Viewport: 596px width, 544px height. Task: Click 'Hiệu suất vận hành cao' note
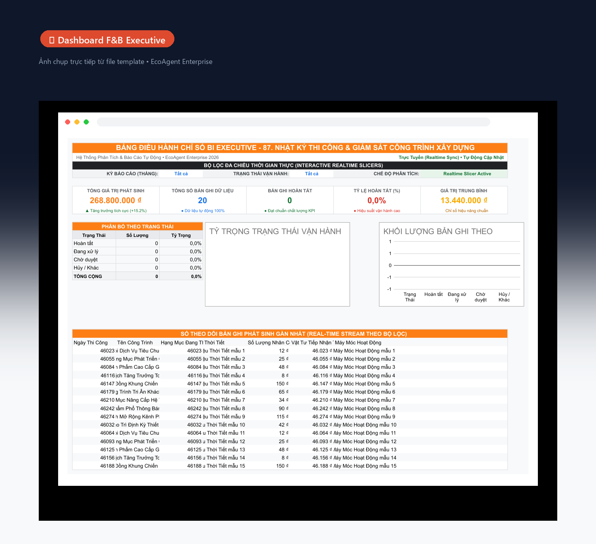coord(377,211)
